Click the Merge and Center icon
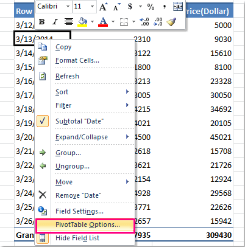Screen dimensions: 245x247 click(x=178, y=7)
